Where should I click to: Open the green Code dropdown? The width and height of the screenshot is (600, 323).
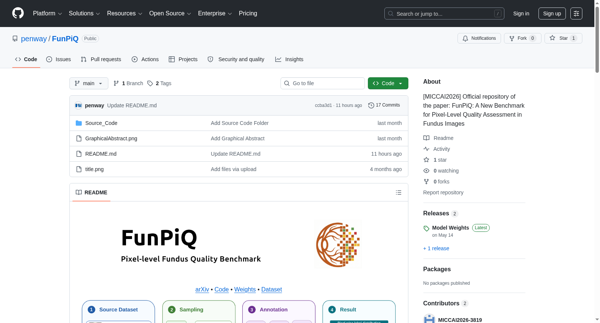pos(388,83)
